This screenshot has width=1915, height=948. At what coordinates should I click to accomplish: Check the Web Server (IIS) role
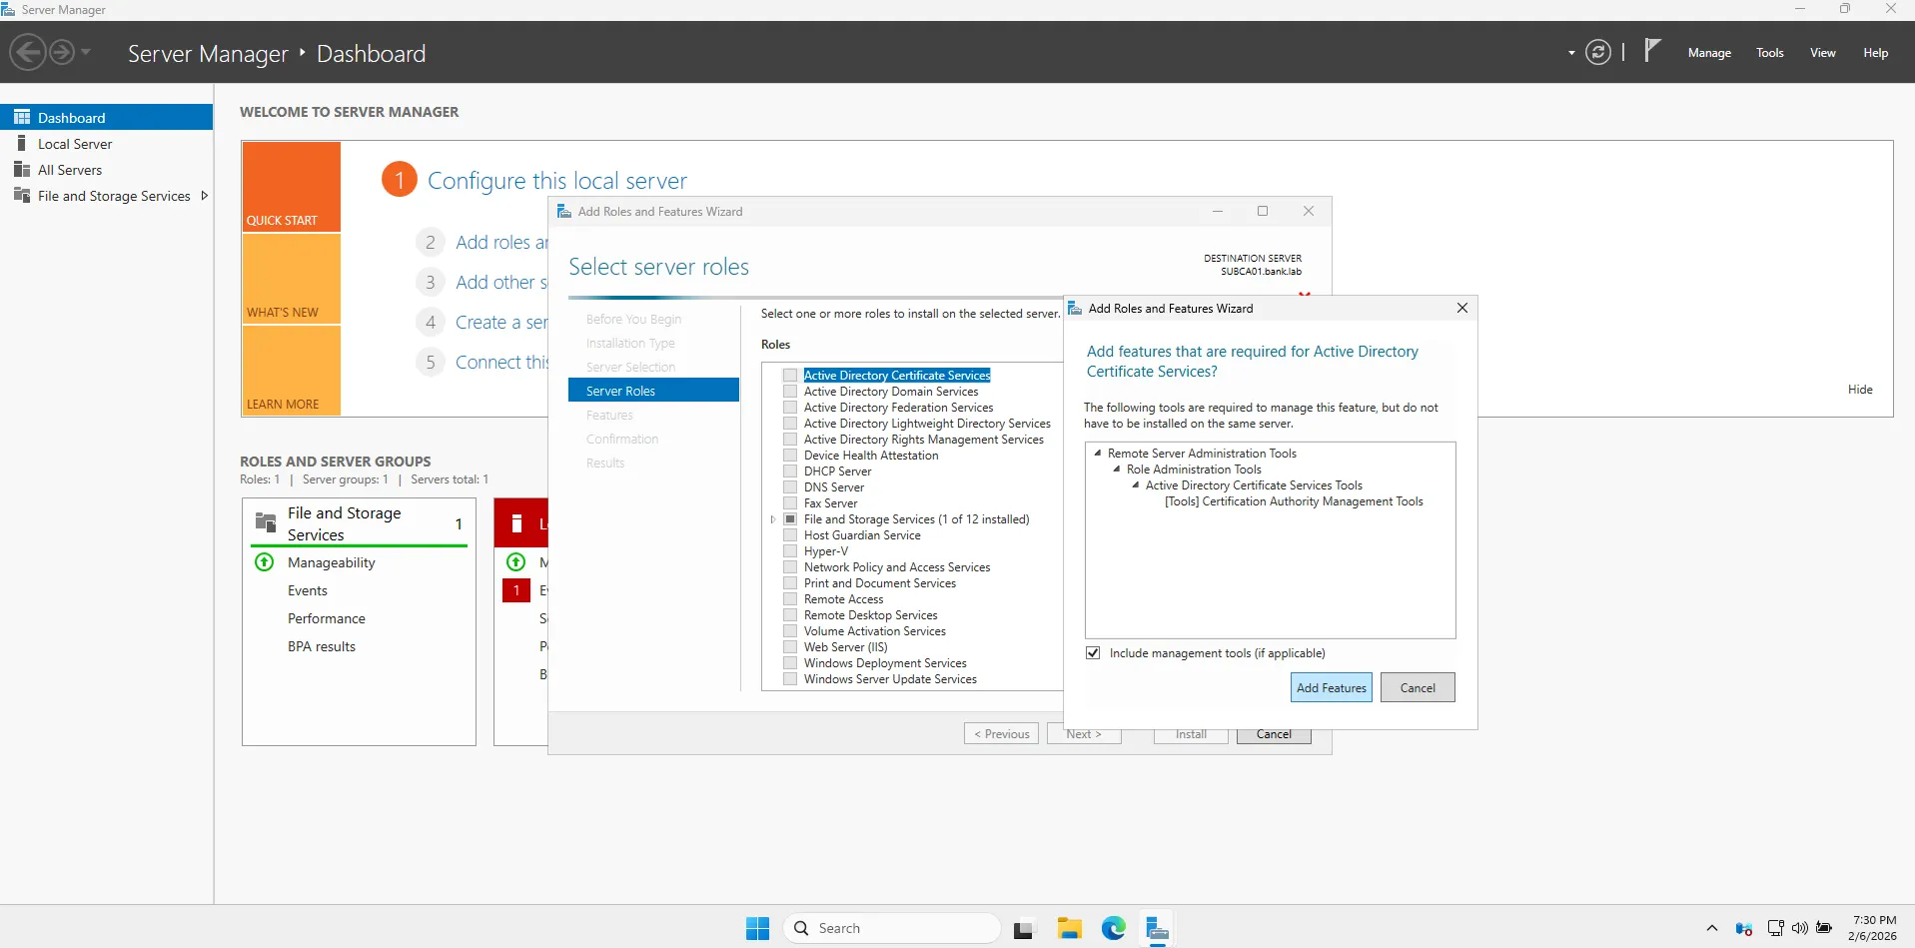coord(790,647)
